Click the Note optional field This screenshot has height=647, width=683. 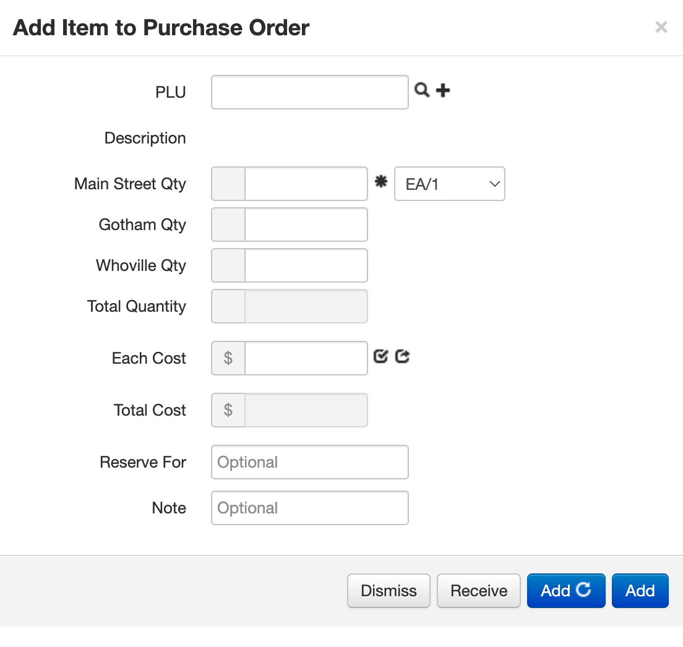click(x=309, y=508)
